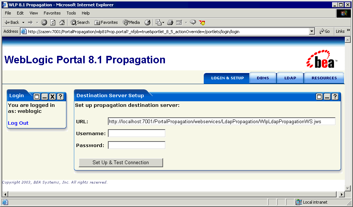
Task: Focus the Username input field
Action: coord(137,133)
